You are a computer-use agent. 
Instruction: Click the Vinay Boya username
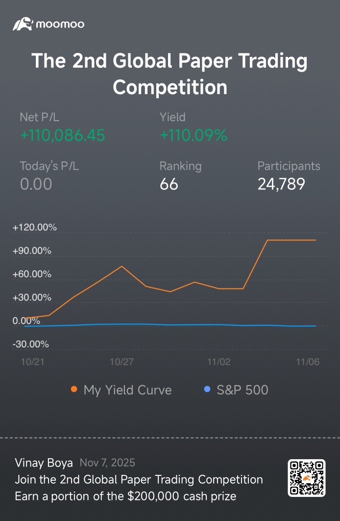coord(44,463)
